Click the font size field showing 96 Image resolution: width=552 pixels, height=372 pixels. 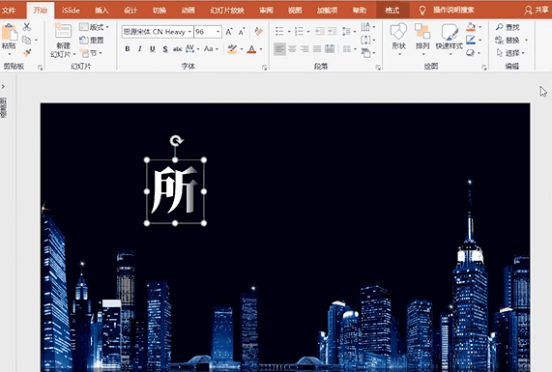tap(205, 32)
